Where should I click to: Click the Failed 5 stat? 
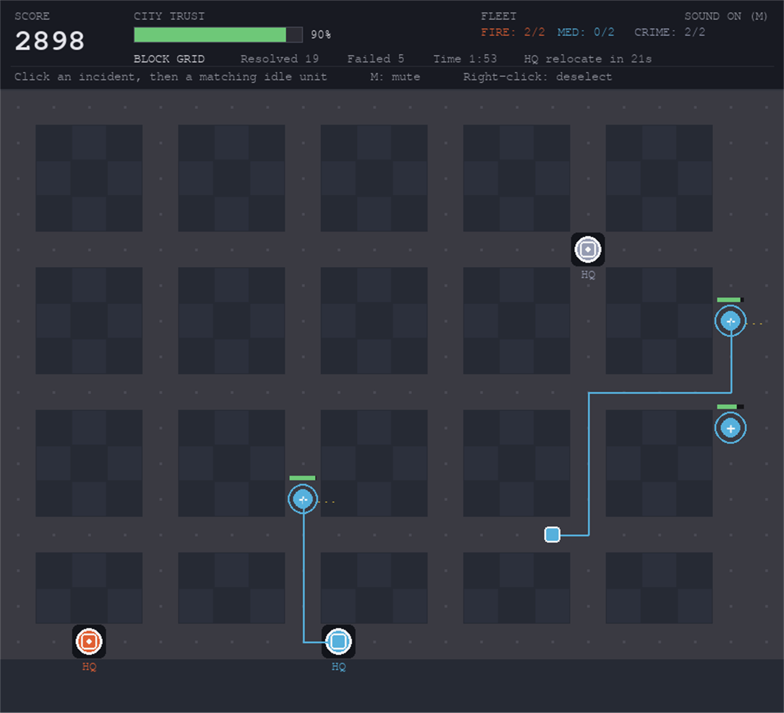(375, 59)
